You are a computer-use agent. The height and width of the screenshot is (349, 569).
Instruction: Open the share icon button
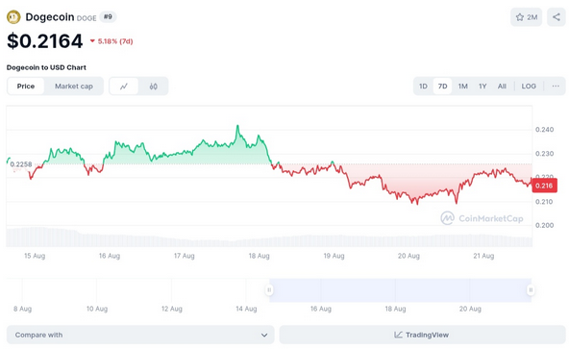pos(557,17)
